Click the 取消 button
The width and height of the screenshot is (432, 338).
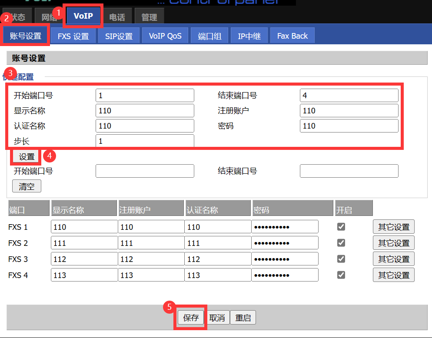(x=217, y=318)
